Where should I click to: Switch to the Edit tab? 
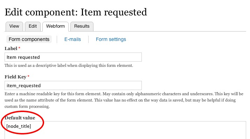[33, 26]
